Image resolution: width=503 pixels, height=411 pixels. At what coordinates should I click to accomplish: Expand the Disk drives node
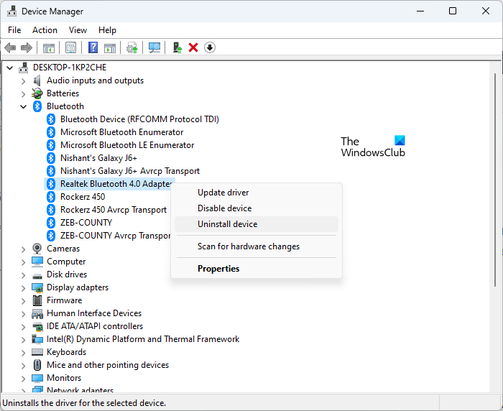tap(23, 275)
